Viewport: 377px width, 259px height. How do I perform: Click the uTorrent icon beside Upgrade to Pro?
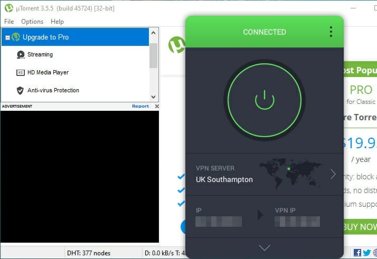[16, 37]
